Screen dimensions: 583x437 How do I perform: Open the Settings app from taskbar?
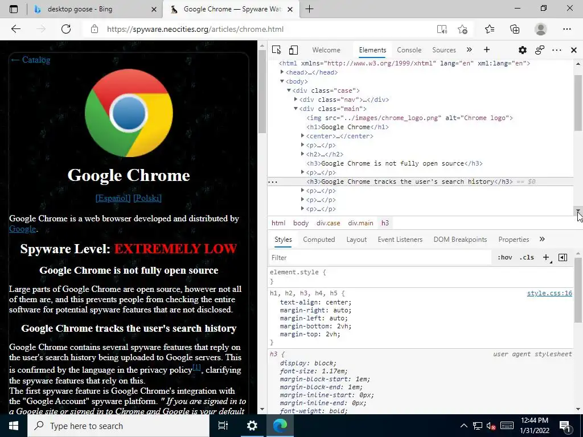[252, 426]
